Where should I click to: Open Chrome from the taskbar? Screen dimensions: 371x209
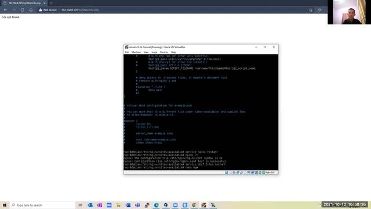194,205
